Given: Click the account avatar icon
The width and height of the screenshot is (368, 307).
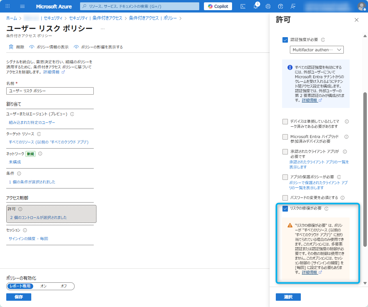Looking at the screenshot, I should pos(361,6).
